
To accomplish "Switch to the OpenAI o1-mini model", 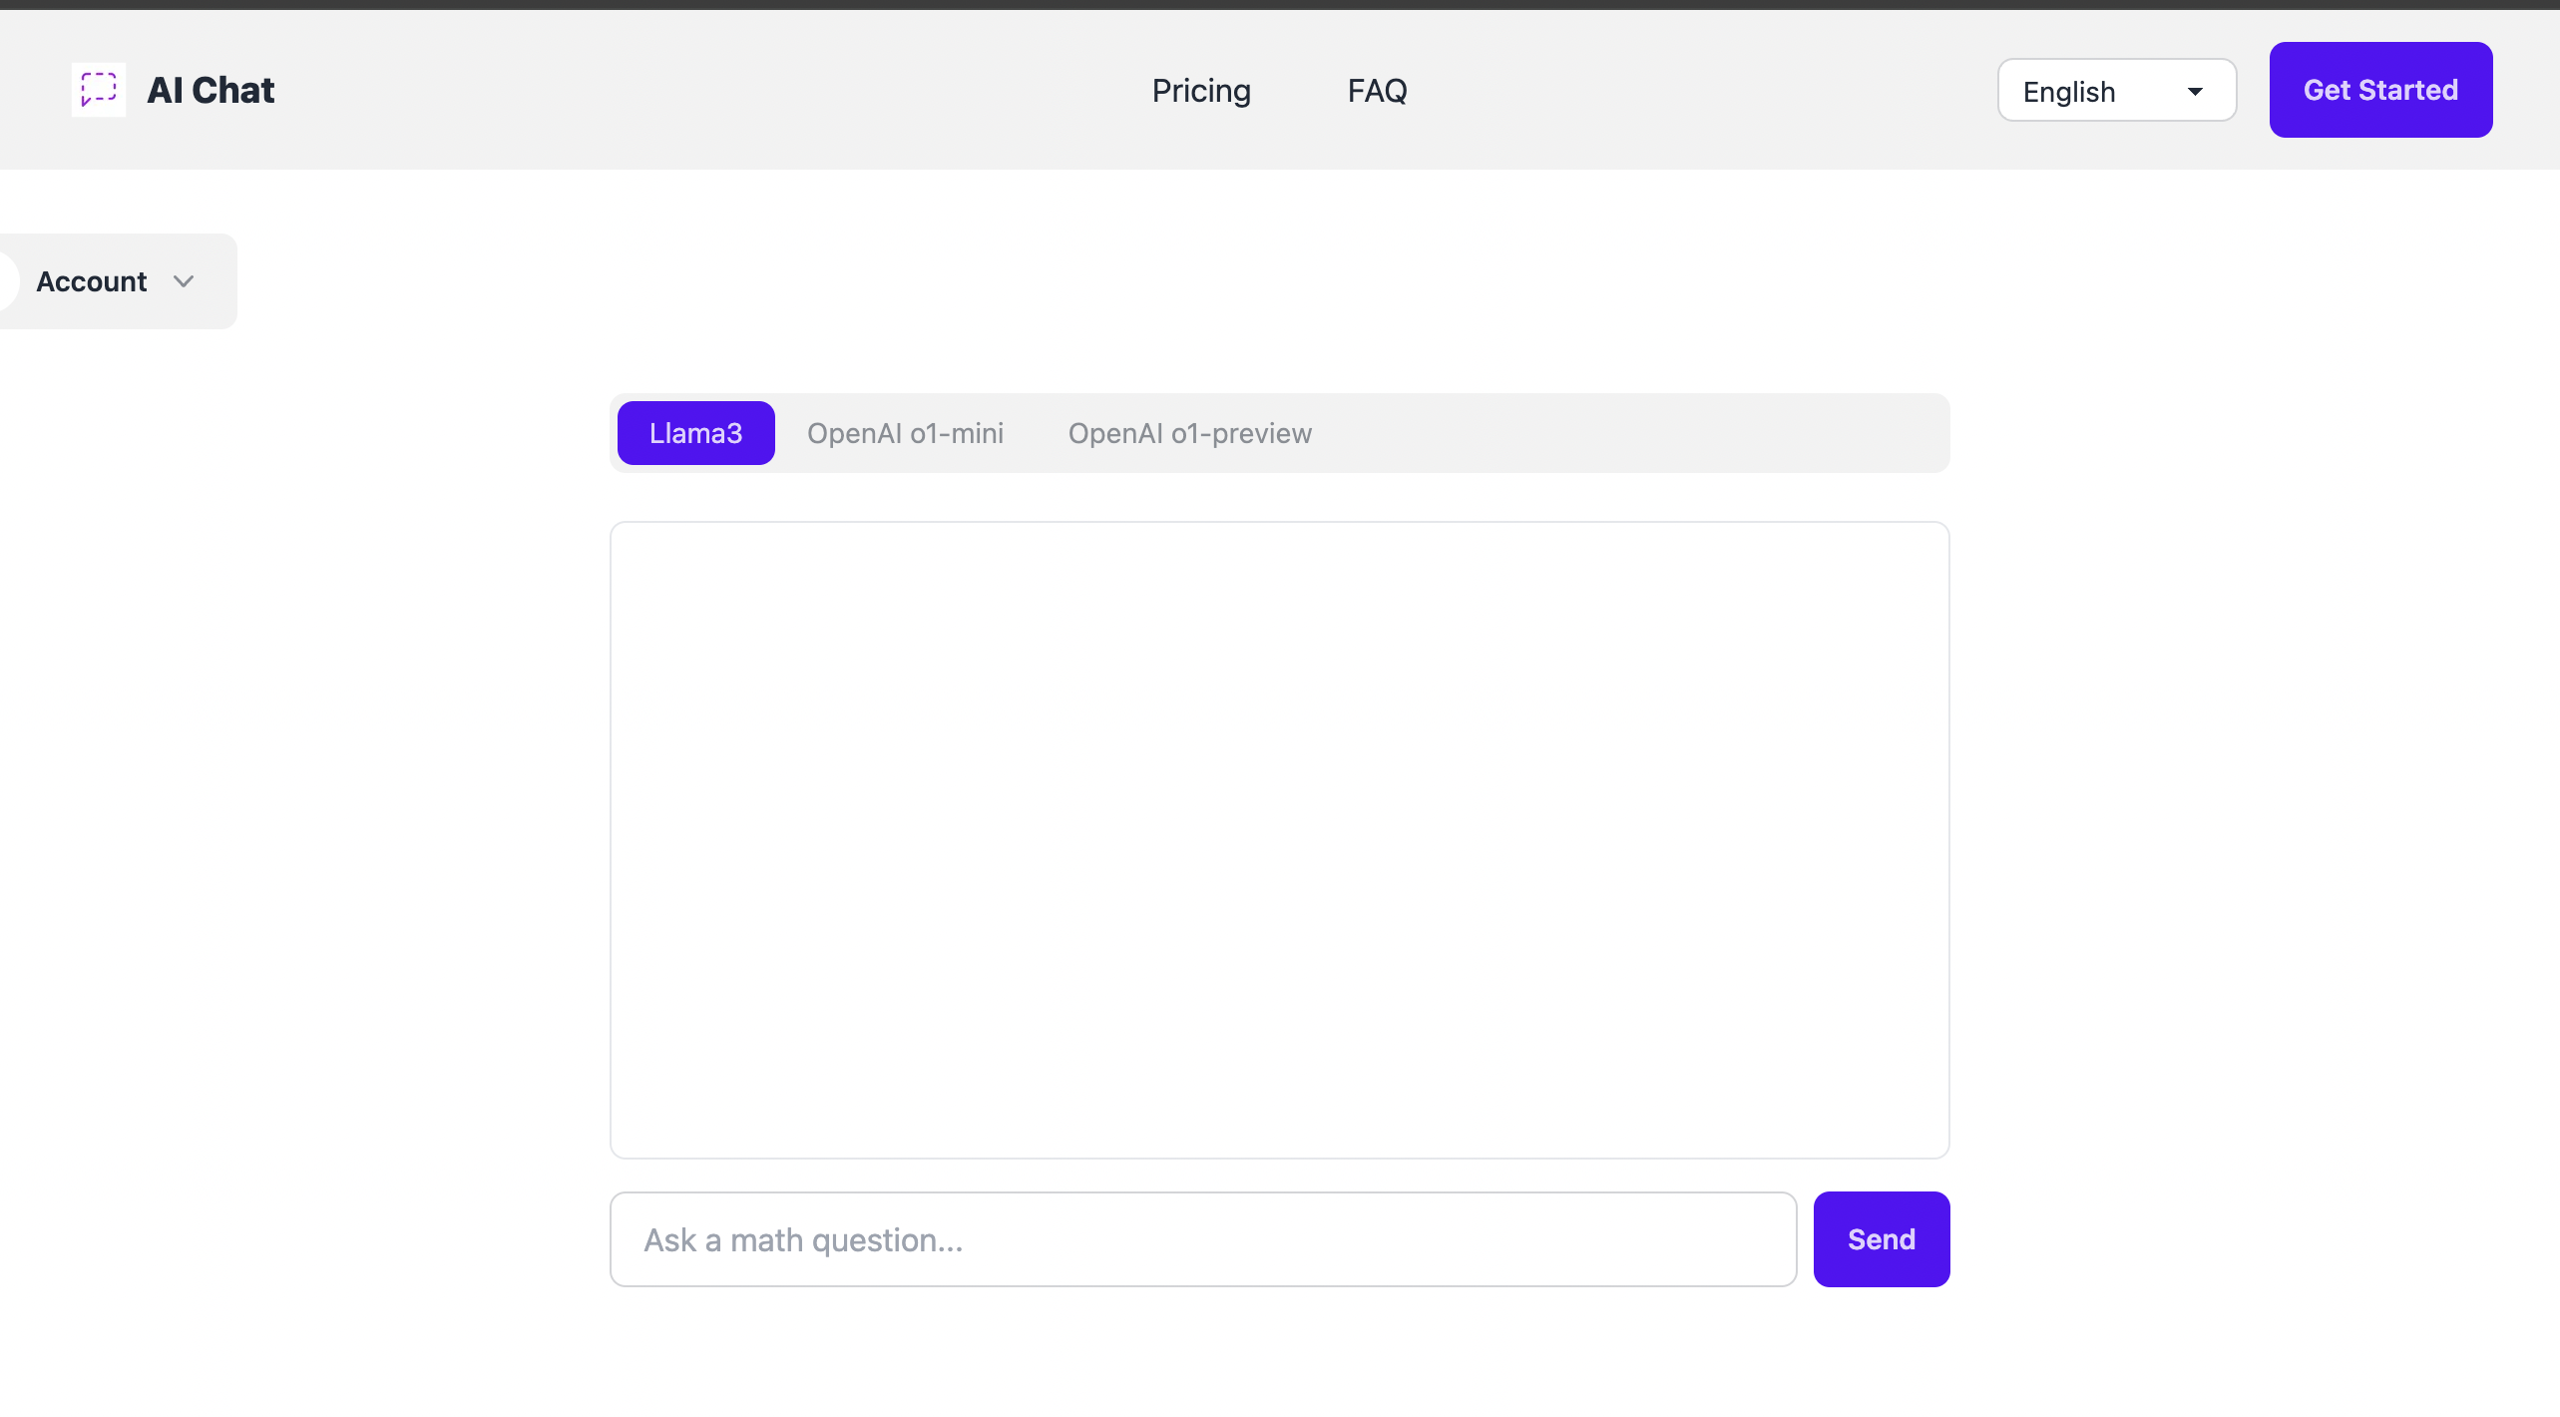I will 905,433.
